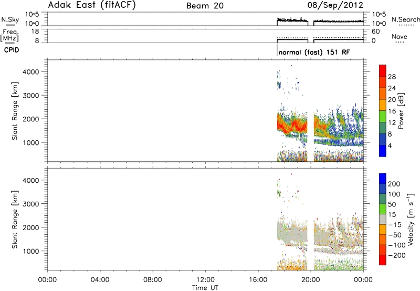Screen dimensions: 420x291
Task: Click the 'Adak East (fitACF)' title
Action: (92, 5)
